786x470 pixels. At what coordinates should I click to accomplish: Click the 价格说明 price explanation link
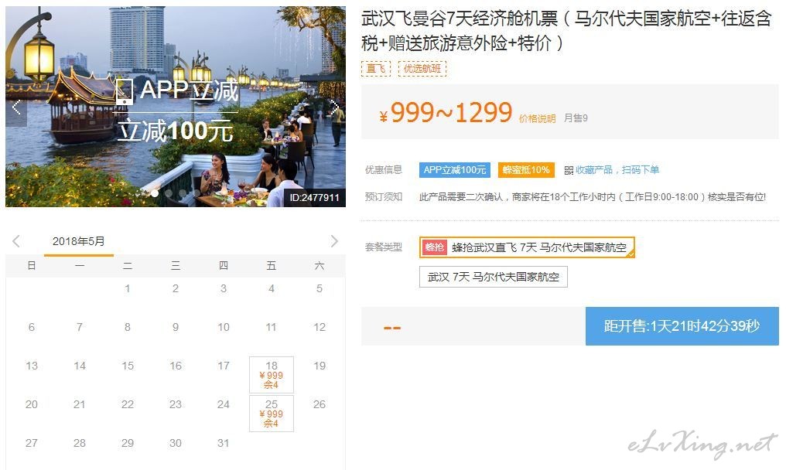pyautogui.click(x=537, y=118)
